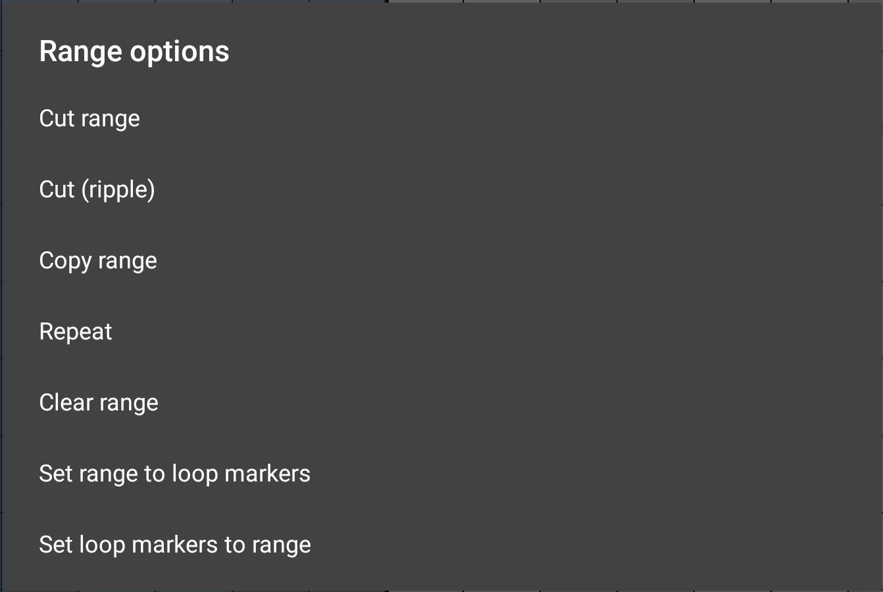Viewport: 883px width, 592px height.
Task: Click the Range options dialog title
Action: click(x=134, y=51)
